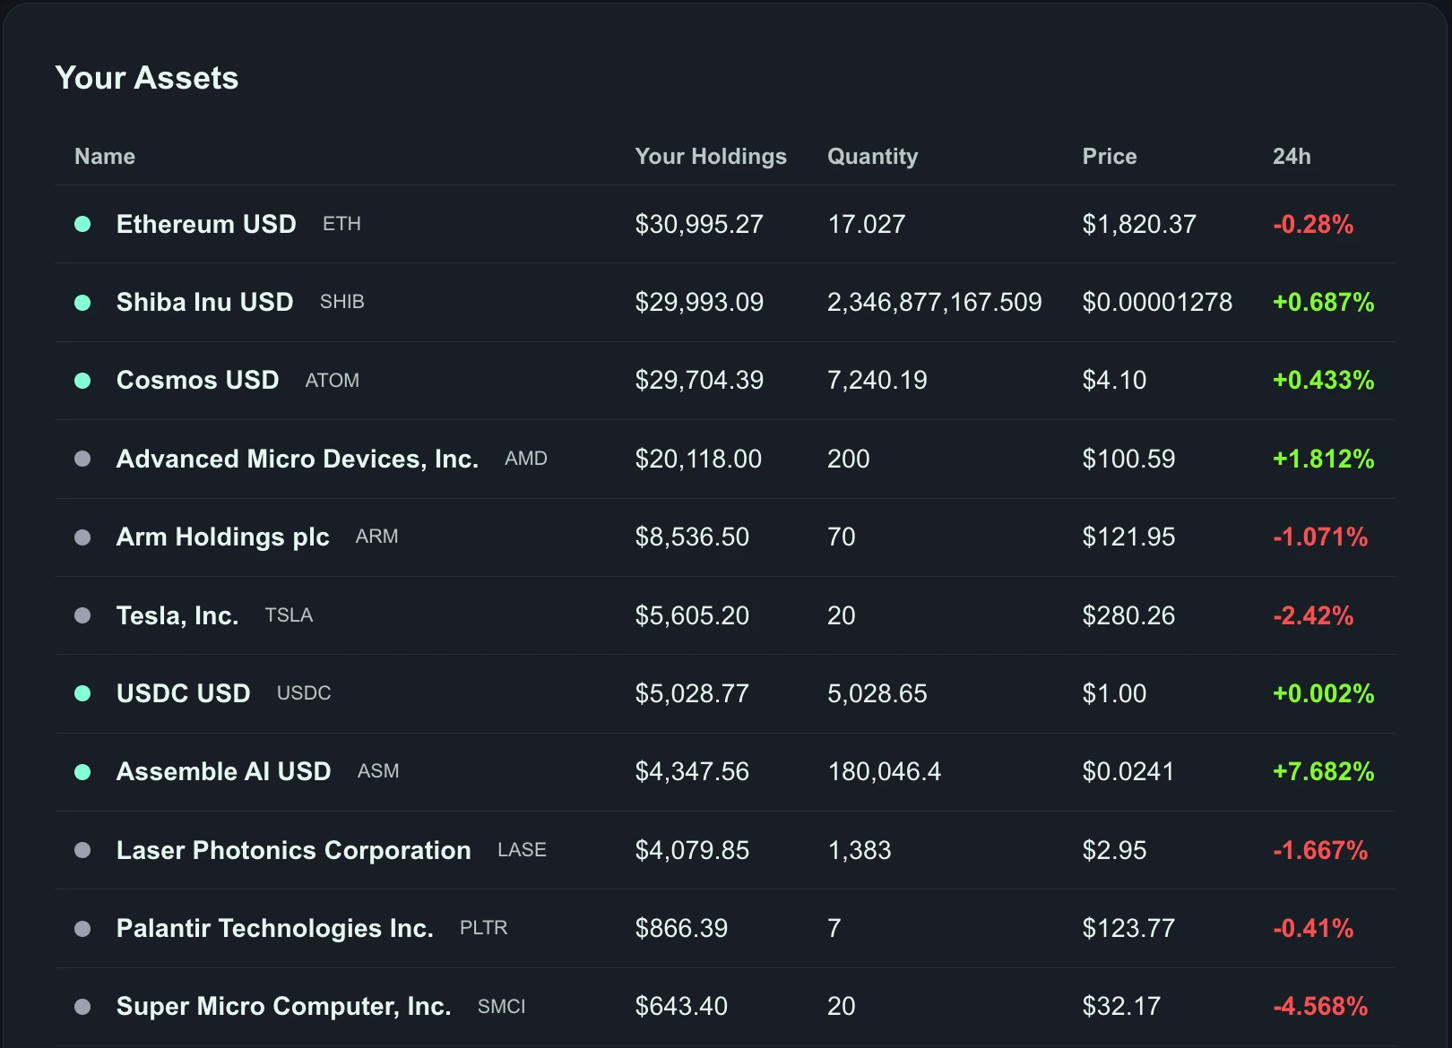Image resolution: width=1452 pixels, height=1048 pixels.
Task: Click the +7.682% 24h change
Action: 1324,772
